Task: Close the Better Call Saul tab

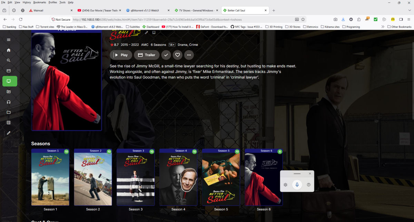Action: (x=265, y=10)
